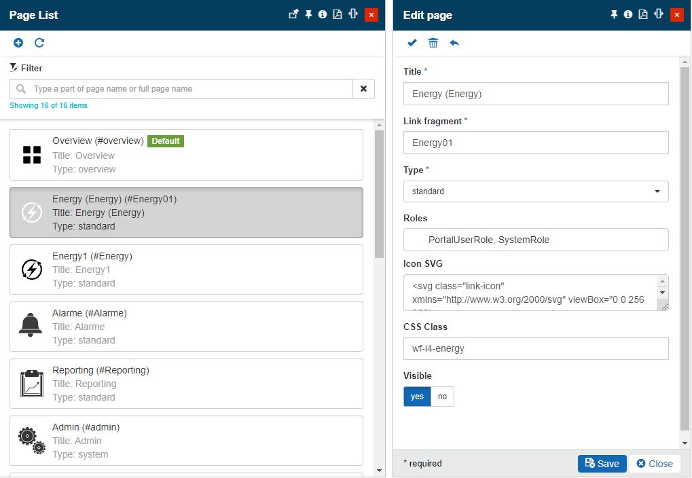Revert changes with the undo arrow icon
692x478 pixels.
(454, 43)
